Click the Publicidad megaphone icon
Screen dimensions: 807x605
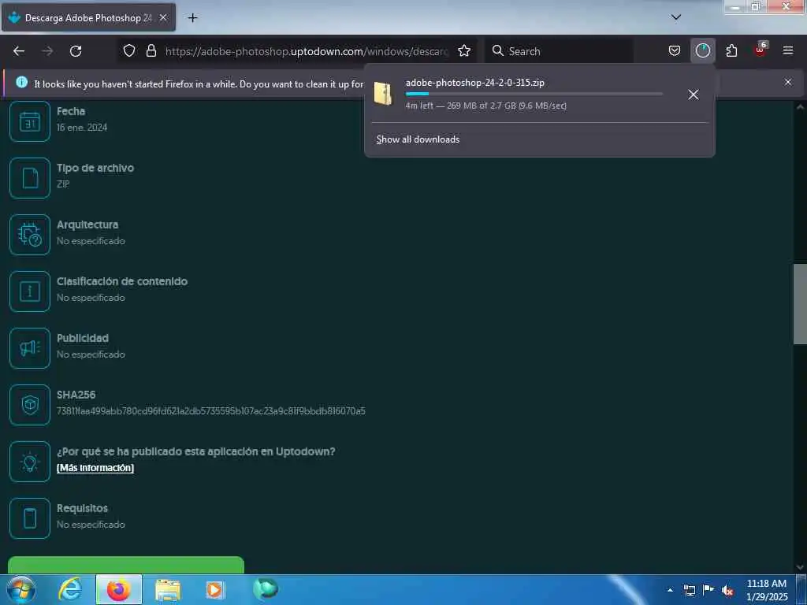point(30,348)
